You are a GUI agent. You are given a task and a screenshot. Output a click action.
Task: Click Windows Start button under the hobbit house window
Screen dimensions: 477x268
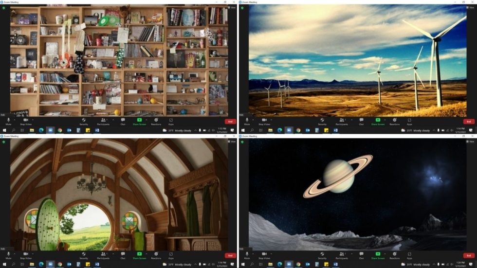(x=4, y=265)
